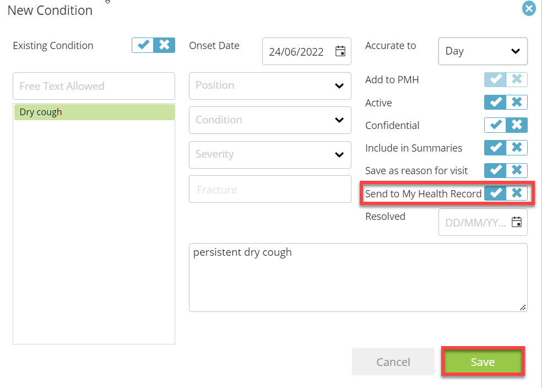Viewport: 542px width, 388px height.
Task: Save the new condition
Action: pos(483,362)
